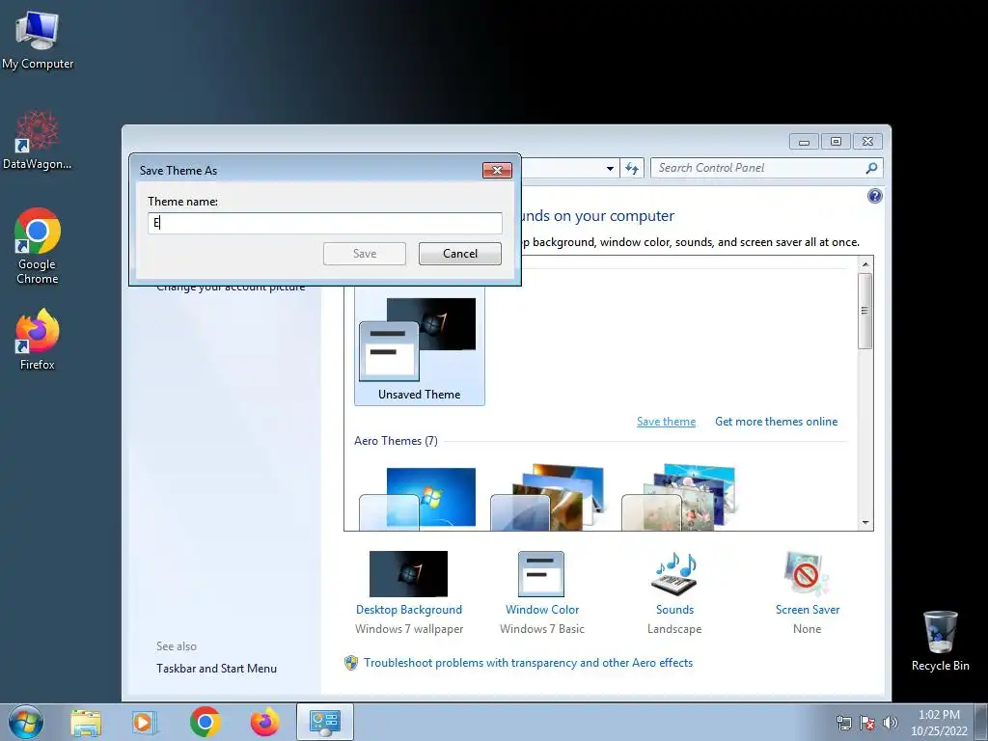988x741 pixels.
Task: Open the Action Center flag icon
Action: click(867, 723)
